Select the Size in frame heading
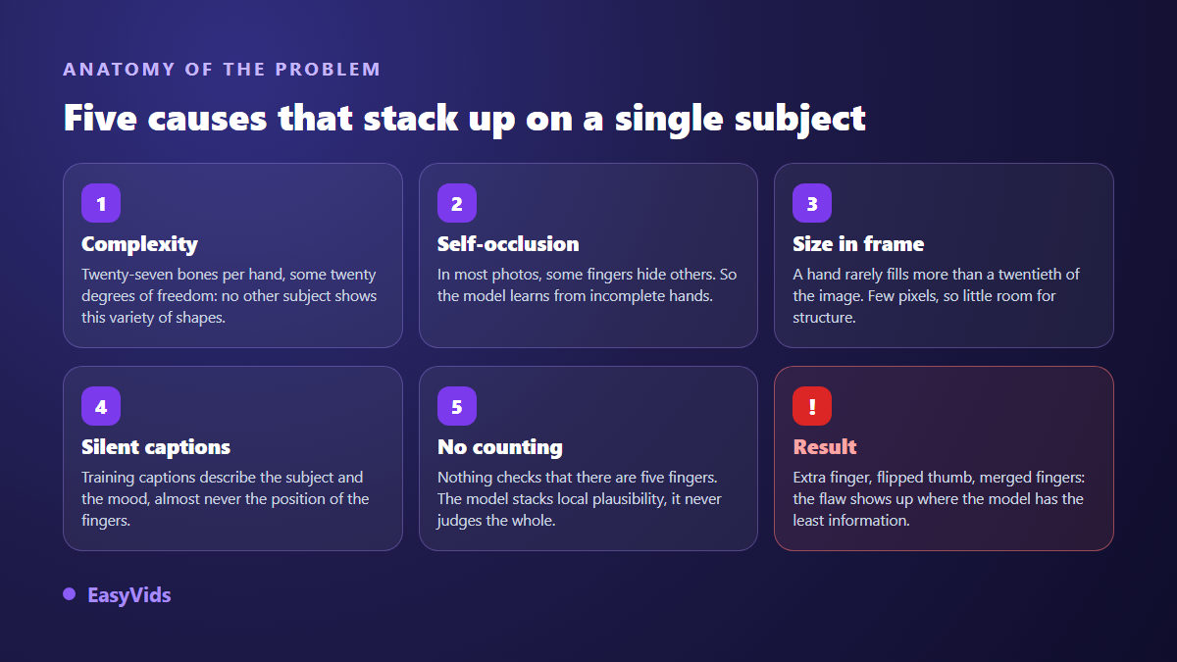Screen dimensions: 1177x662 (858, 244)
